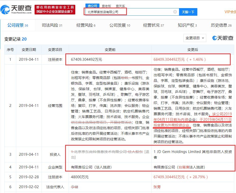Open the 经营状况 37 tab
Screen dimensions: 236x193
153,25
